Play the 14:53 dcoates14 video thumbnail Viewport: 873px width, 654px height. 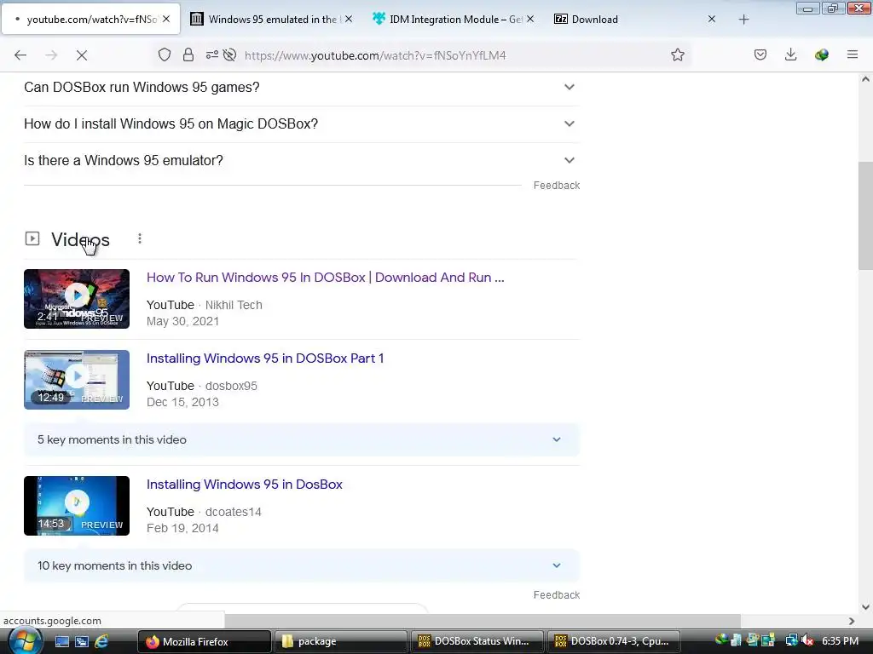[x=77, y=506]
